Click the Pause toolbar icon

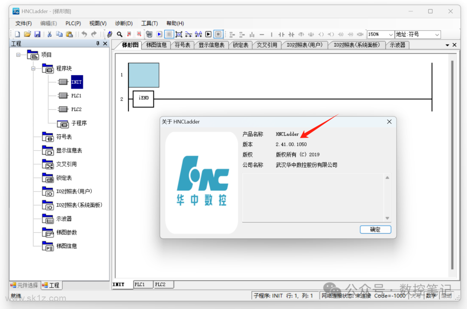[169, 35]
